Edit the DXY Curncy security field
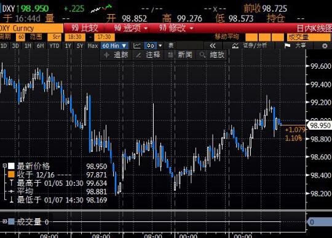The image size is (332, 238). pyautogui.click(x=31, y=28)
